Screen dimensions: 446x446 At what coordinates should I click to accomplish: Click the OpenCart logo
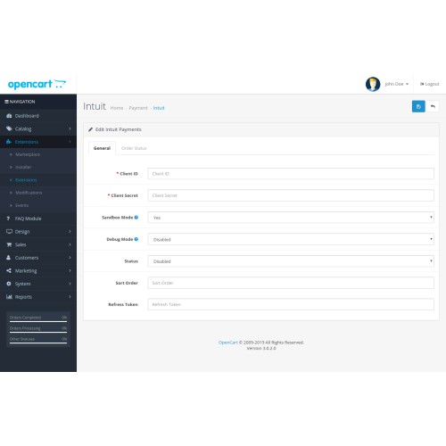tap(37, 85)
